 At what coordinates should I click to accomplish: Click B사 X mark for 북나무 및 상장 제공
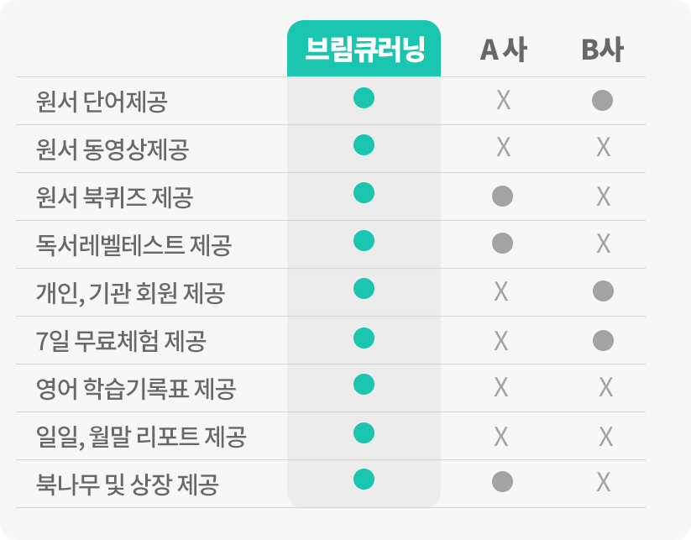[604, 482]
